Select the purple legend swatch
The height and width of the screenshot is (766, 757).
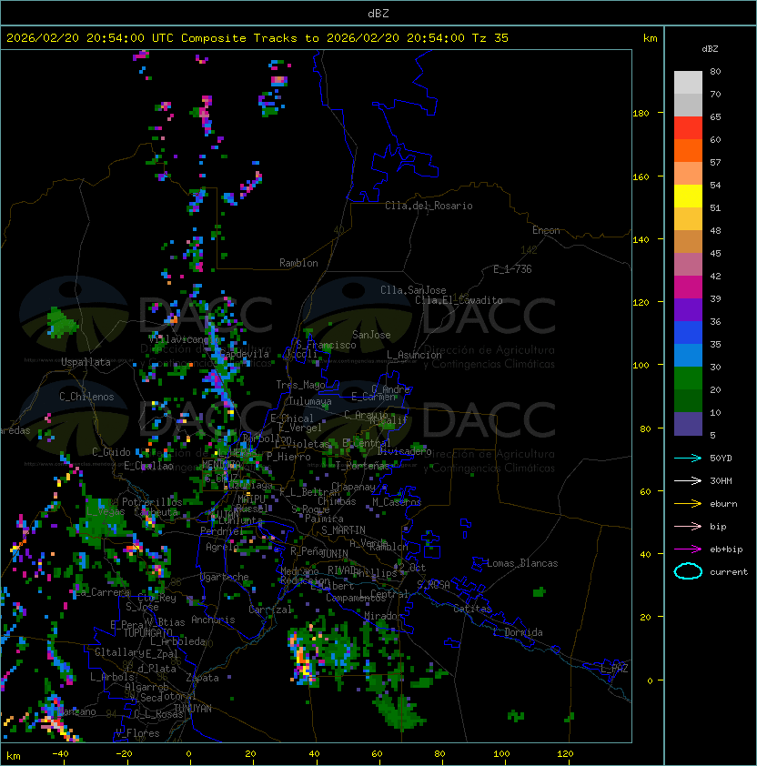click(688, 309)
